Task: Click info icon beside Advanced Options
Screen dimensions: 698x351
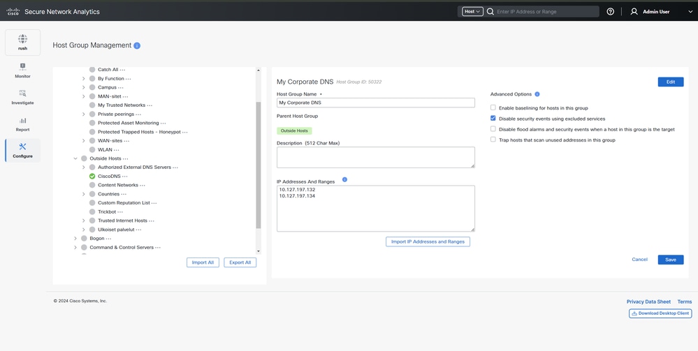Action: (x=537, y=94)
